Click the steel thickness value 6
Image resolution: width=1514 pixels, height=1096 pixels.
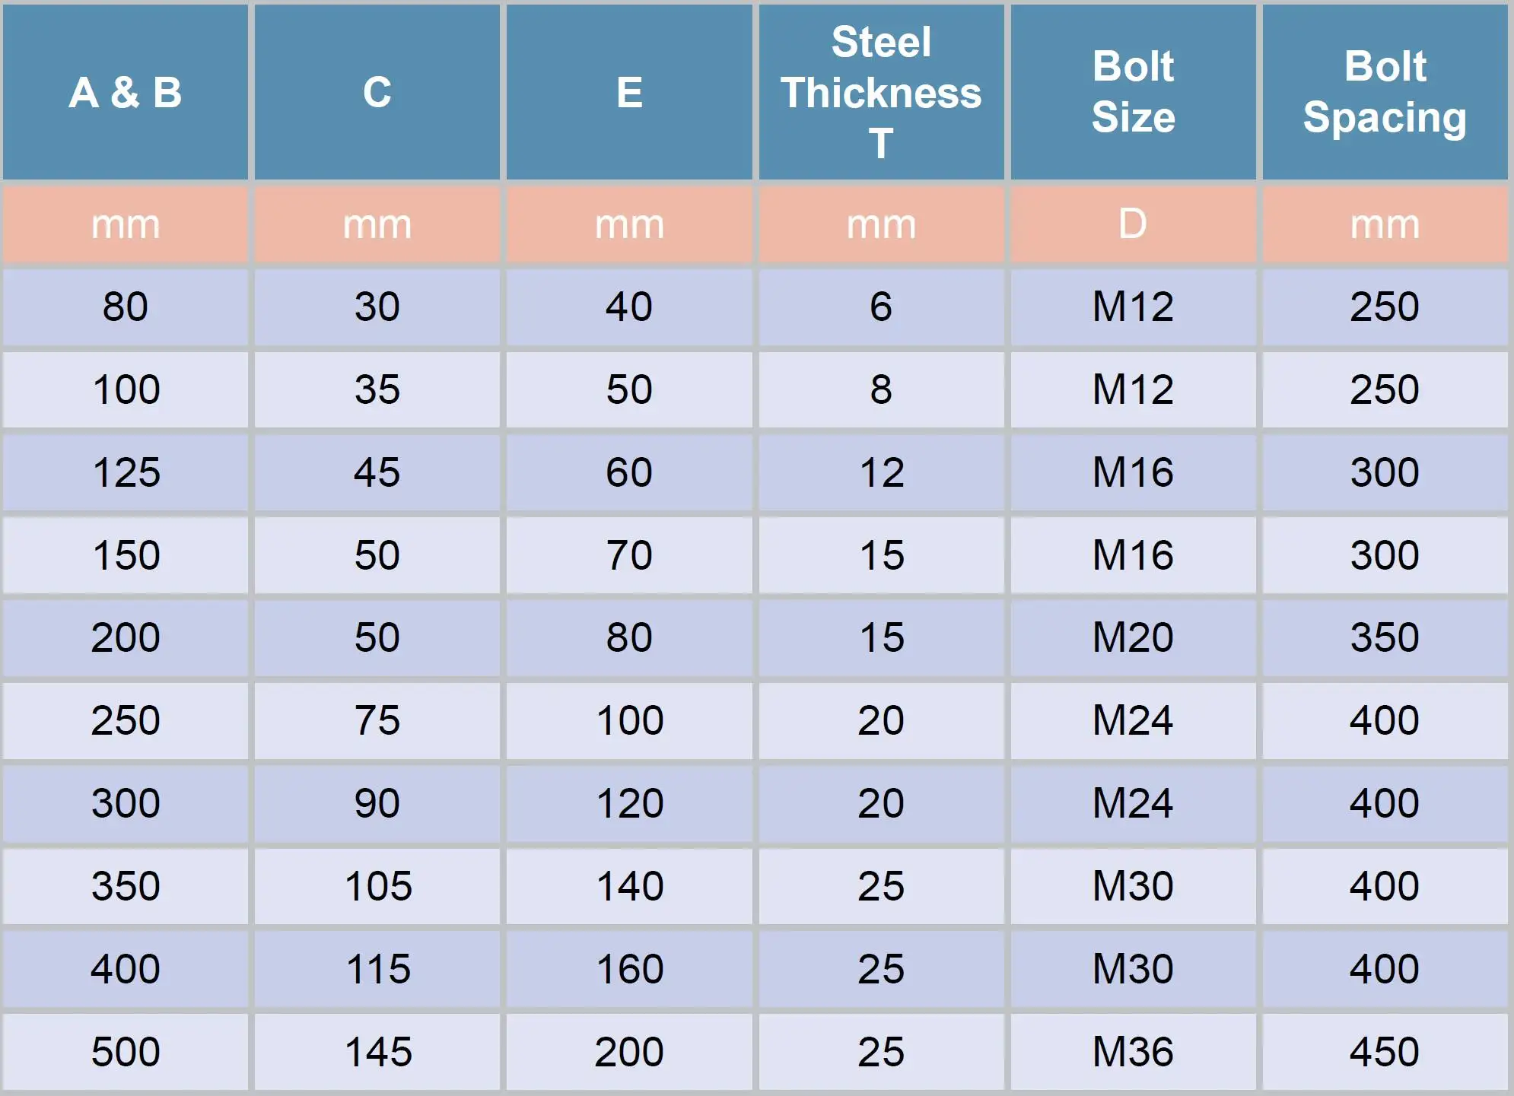(881, 307)
